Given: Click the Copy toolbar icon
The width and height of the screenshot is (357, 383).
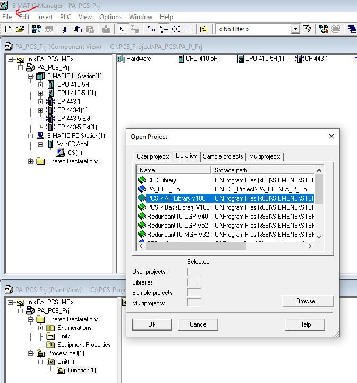Looking at the screenshot, I should [x=78, y=29].
